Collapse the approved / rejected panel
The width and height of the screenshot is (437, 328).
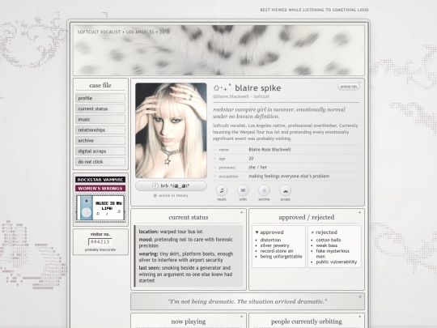tap(360, 212)
